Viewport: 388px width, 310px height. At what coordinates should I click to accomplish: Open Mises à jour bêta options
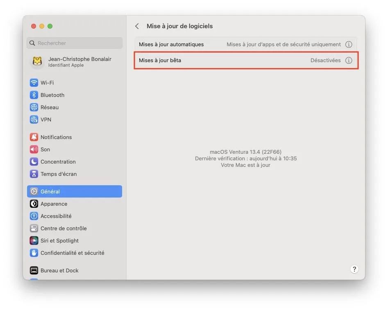coord(245,60)
